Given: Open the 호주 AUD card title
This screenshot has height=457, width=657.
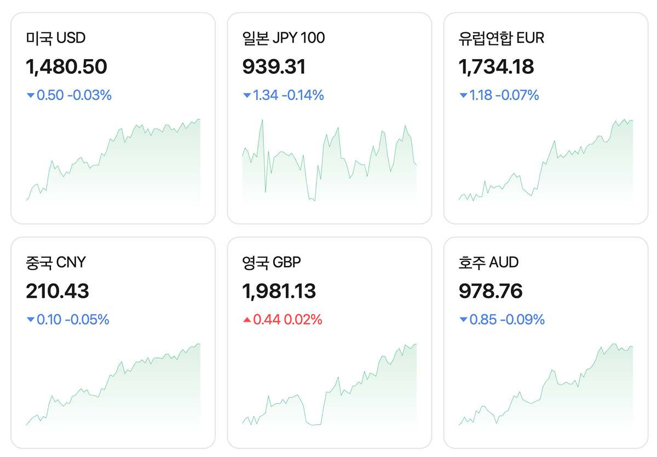Looking at the screenshot, I should click(488, 262).
